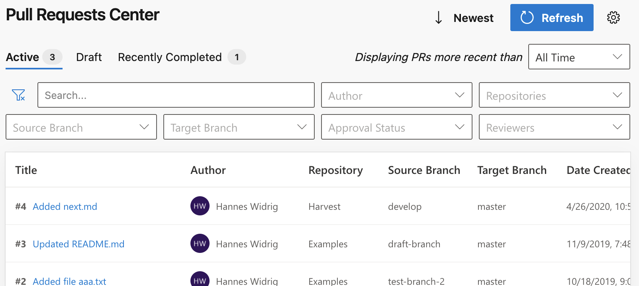Open the Target Branch filter dropdown
This screenshot has width=639, height=286.
click(x=239, y=127)
